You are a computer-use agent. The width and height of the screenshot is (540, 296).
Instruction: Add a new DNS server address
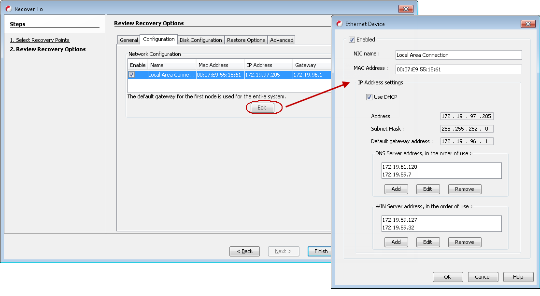tap(396, 189)
